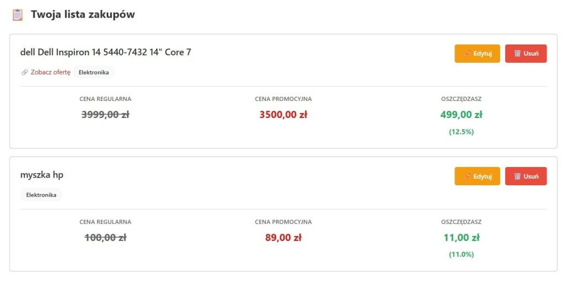The width and height of the screenshot is (566, 285).
Task: Click the Dell Inspiron 14 product title
Action: click(106, 52)
